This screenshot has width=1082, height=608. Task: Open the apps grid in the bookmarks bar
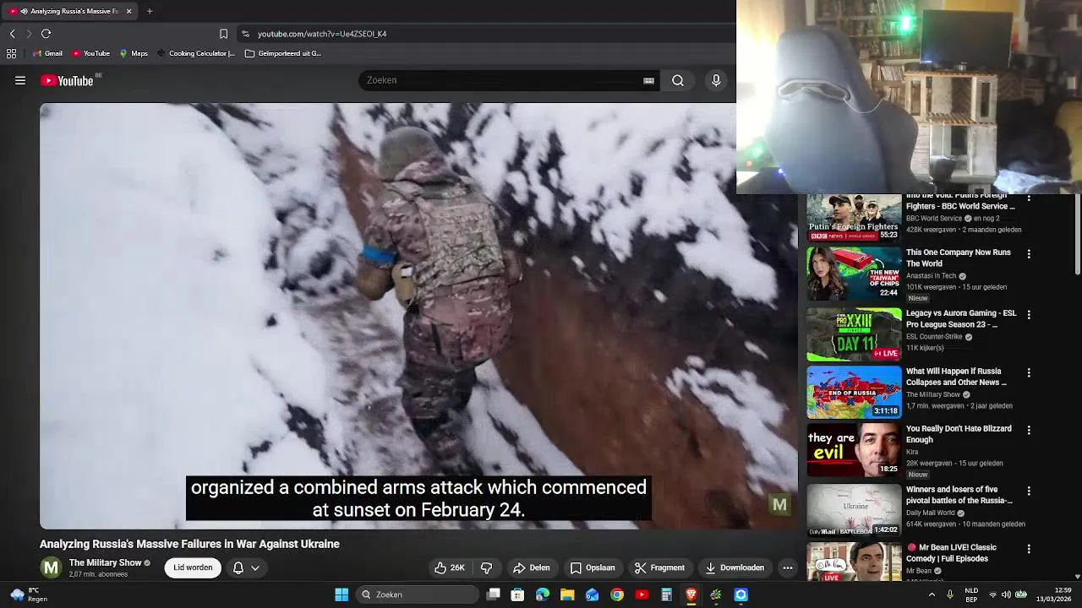[11, 53]
